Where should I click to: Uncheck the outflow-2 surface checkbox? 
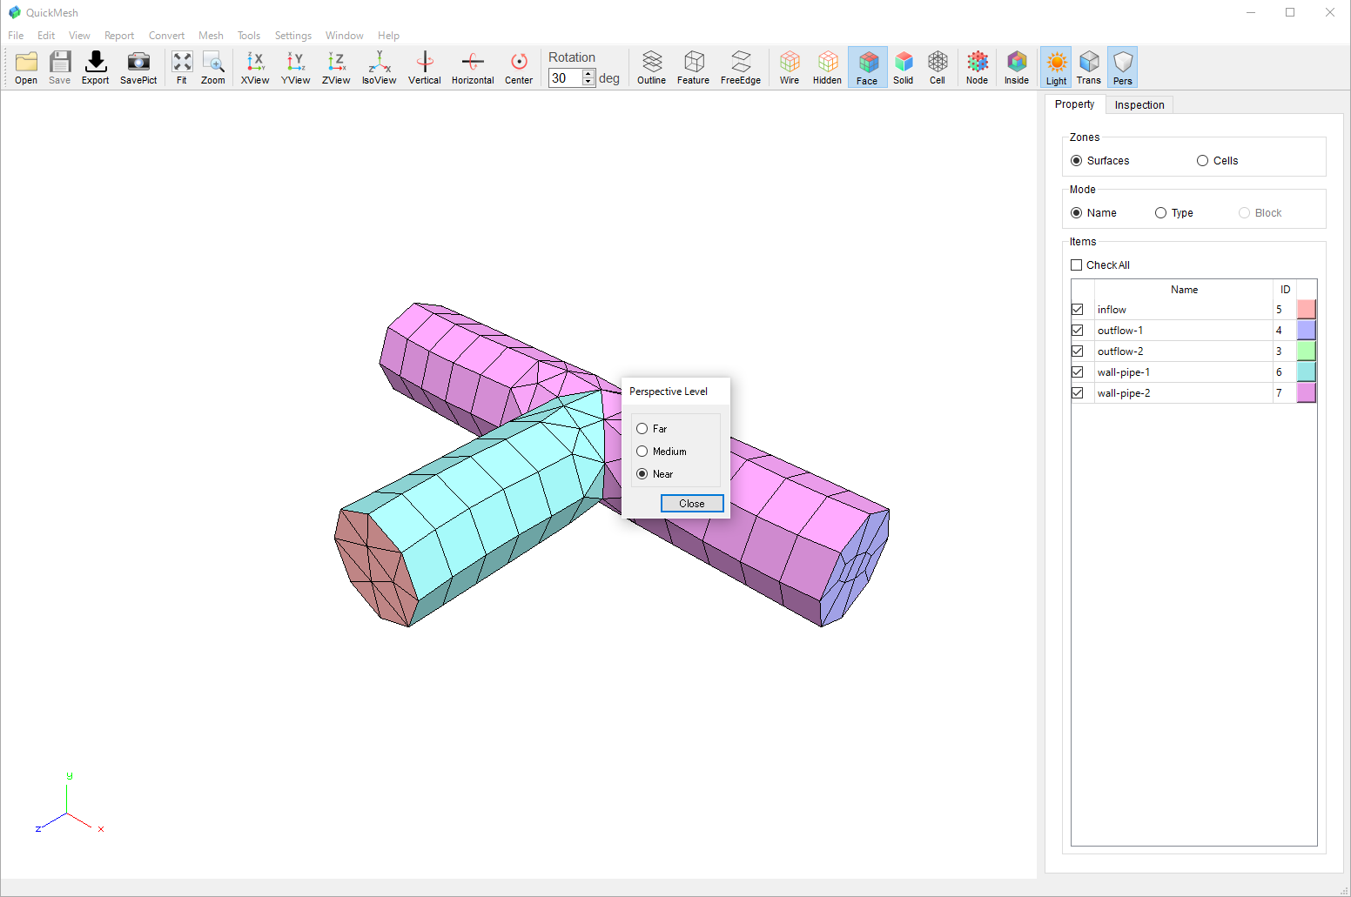1078,351
